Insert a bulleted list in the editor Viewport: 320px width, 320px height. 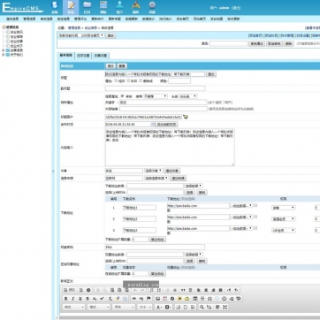point(159,290)
